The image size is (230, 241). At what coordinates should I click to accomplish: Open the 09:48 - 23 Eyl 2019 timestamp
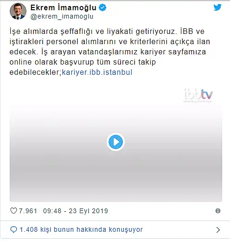point(76,211)
